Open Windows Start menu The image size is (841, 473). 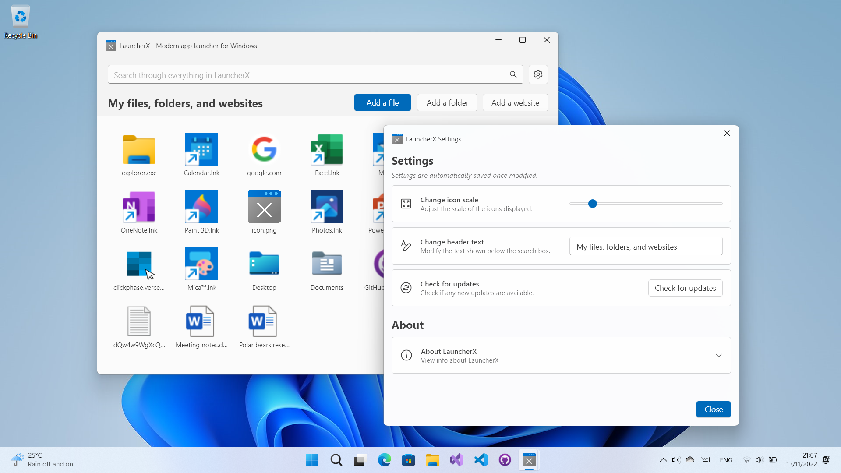click(312, 460)
